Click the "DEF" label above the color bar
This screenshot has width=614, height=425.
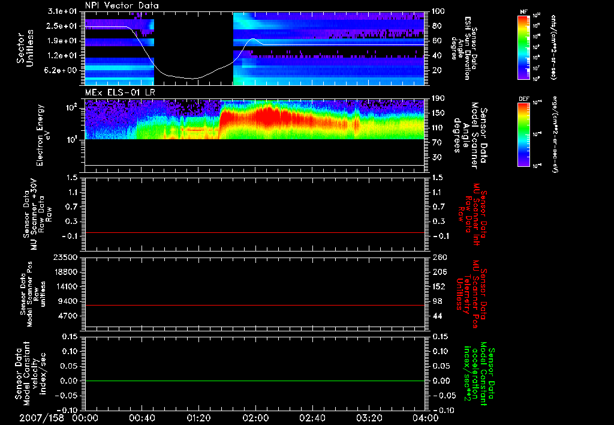pos(524,99)
